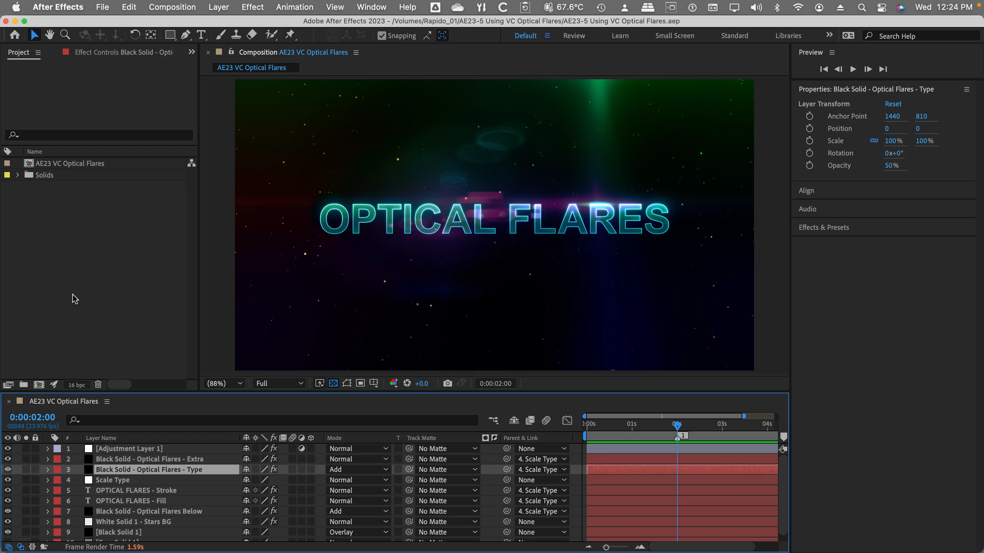
Task: Select the Type tool
Action: point(201,35)
